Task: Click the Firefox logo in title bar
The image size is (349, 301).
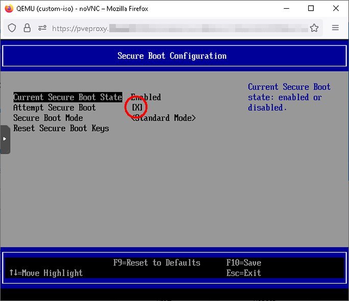Action: (9, 8)
